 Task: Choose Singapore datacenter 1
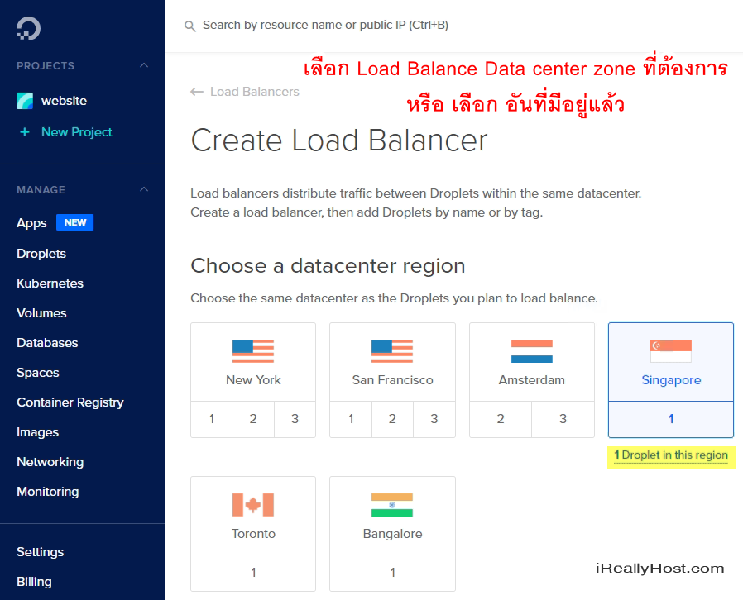671,419
